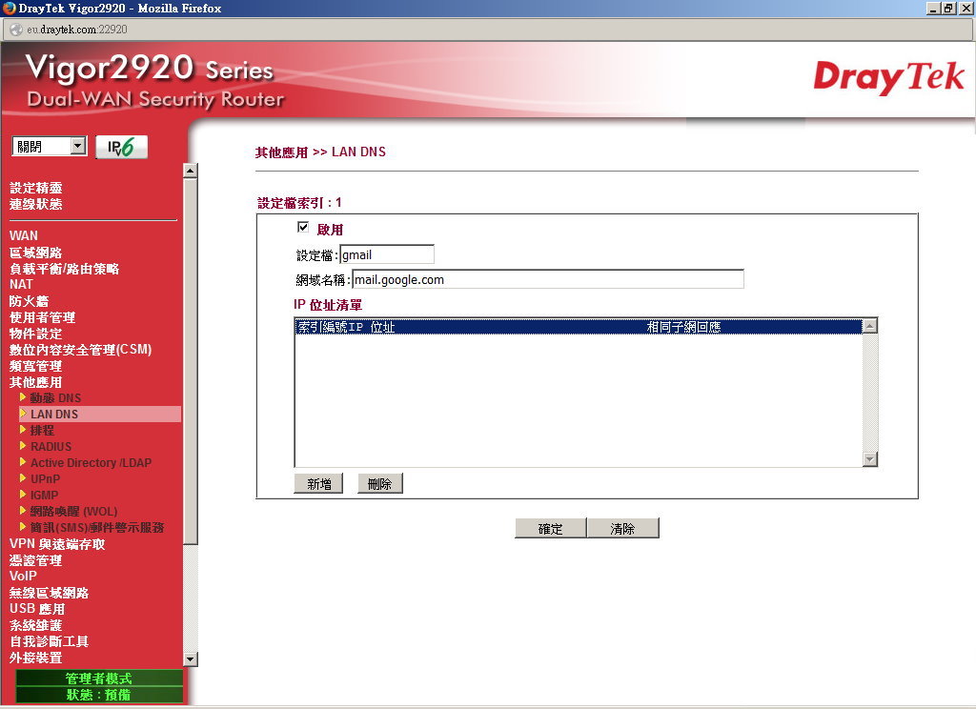Click the DrayTek logo
Screen dimensions: 976x709
[x=888, y=78]
